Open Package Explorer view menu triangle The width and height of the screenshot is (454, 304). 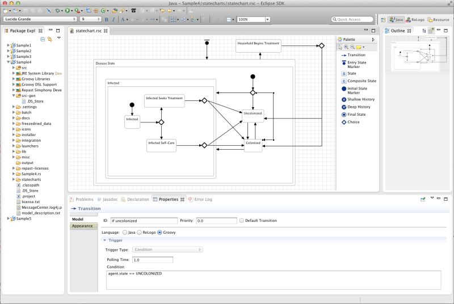coord(59,38)
